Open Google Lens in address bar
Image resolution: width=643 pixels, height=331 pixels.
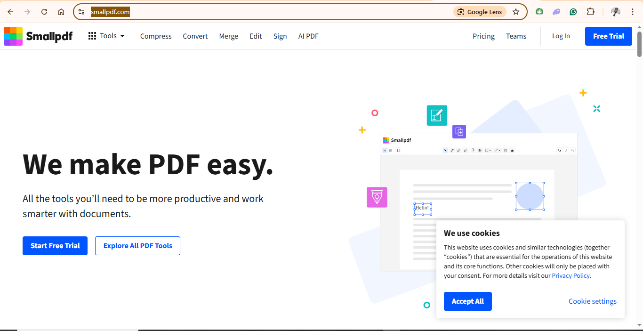pyautogui.click(x=480, y=12)
